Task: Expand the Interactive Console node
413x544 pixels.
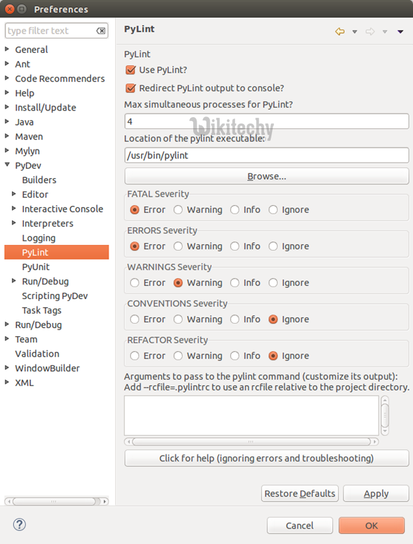Action: pyautogui.click(x=15, y=209)
